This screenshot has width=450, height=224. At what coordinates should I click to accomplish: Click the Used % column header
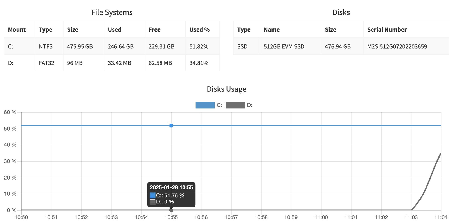(x=202, y=30)
